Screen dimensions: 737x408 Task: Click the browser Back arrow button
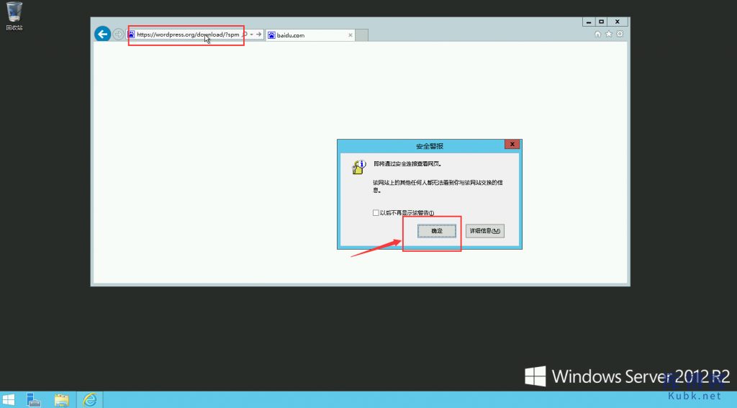point(103,34)
